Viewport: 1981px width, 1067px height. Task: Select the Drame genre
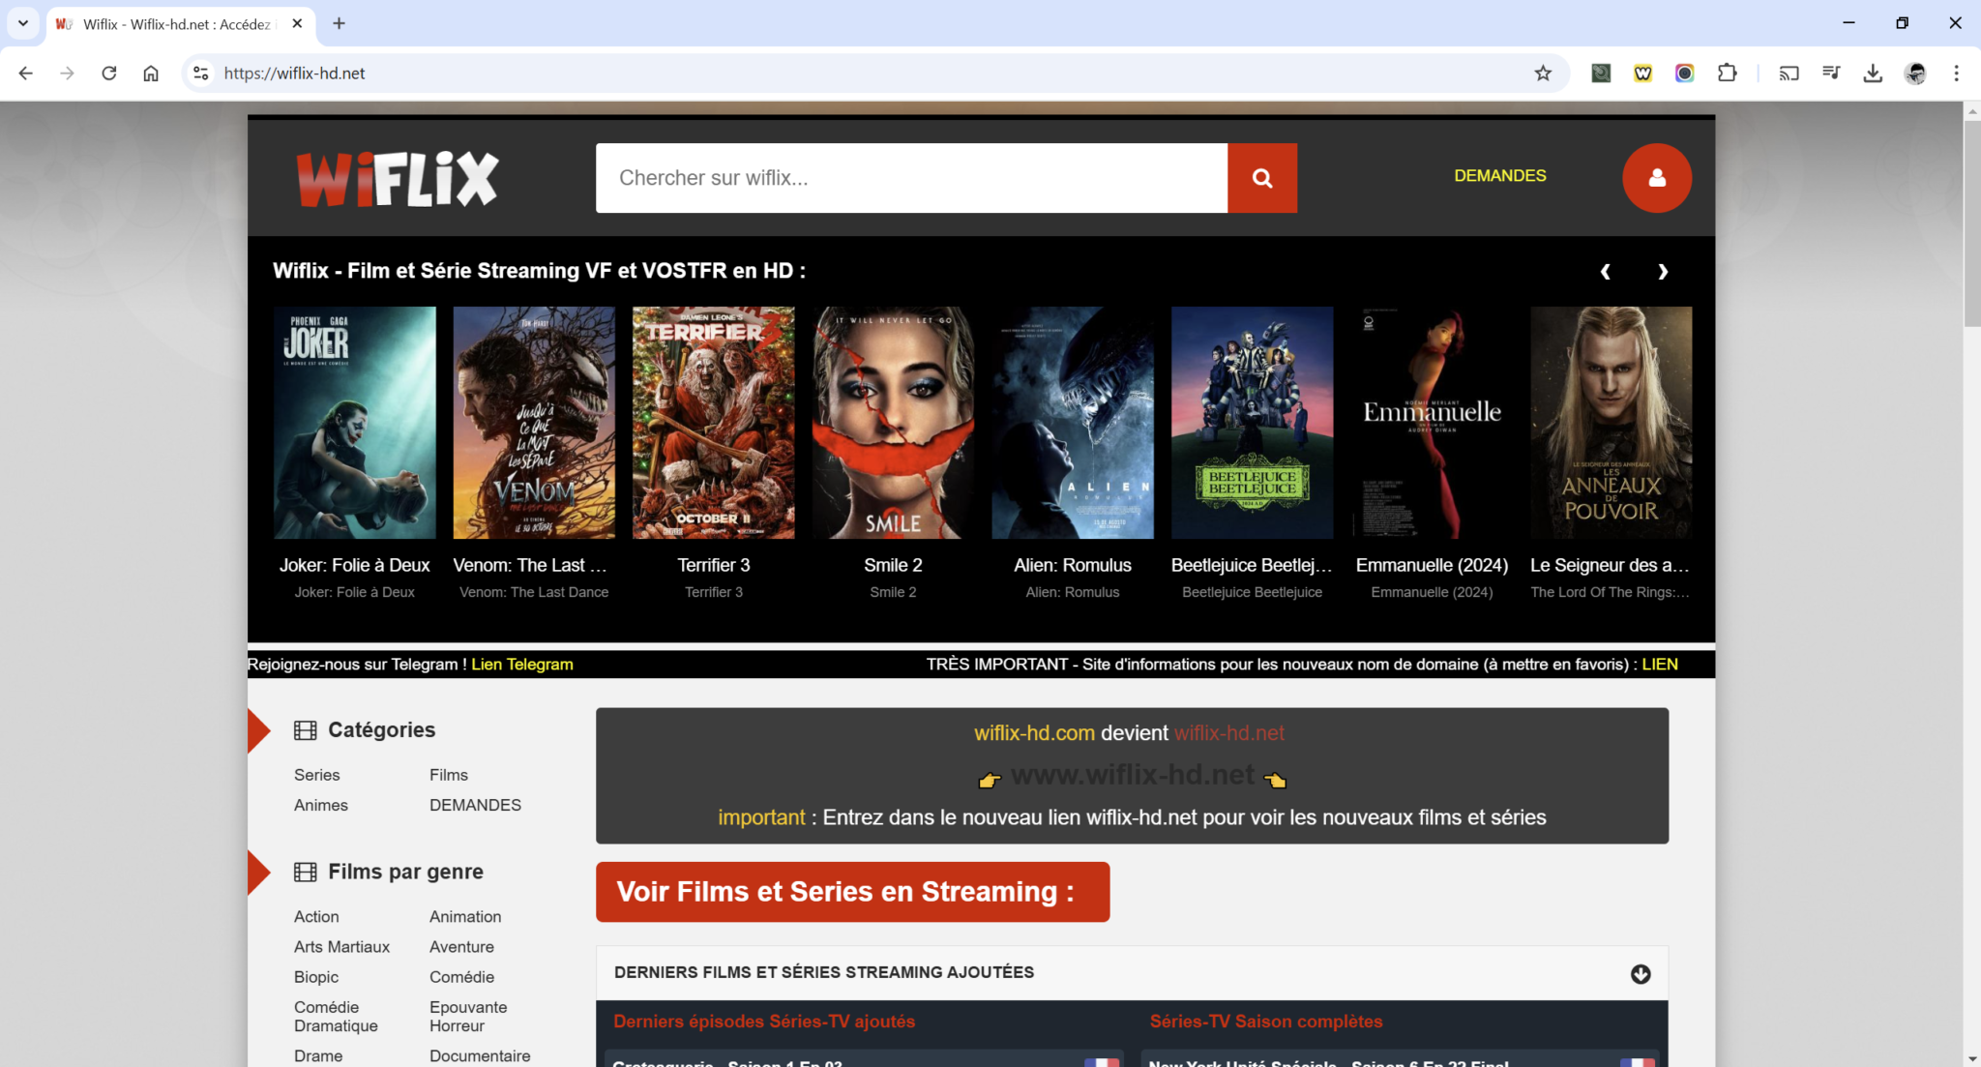click(x=318, y=1056)
